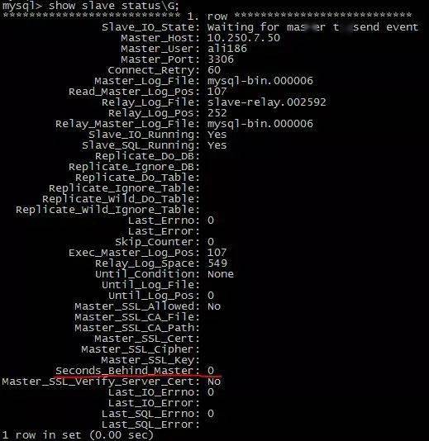Image resolution: width=429 pixels, height=441 pixels.
Task: Click the Master_SSL_Allowed No value
Action: (x=214, y=306)
